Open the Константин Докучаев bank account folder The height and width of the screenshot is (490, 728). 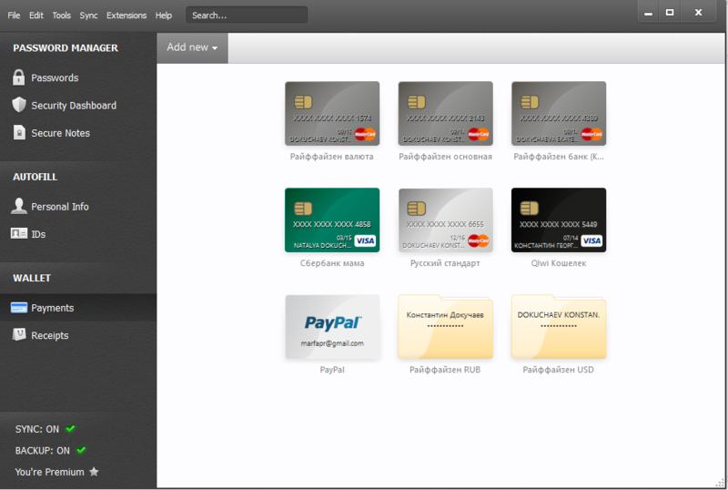pyautogui.click(x=445, y=326)
